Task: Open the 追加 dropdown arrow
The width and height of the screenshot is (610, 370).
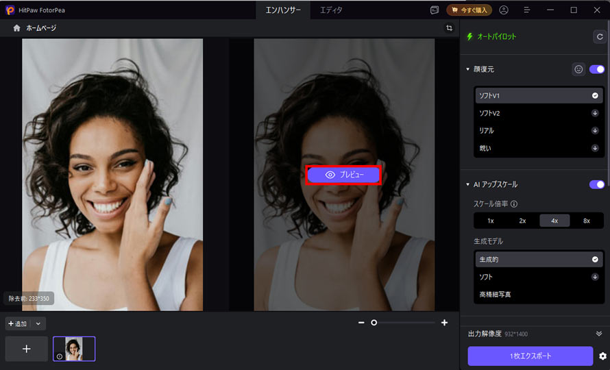Action: tap(38, 323)
